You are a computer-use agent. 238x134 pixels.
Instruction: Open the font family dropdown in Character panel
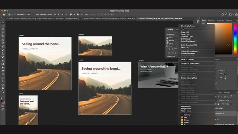(x=172, y=35)
